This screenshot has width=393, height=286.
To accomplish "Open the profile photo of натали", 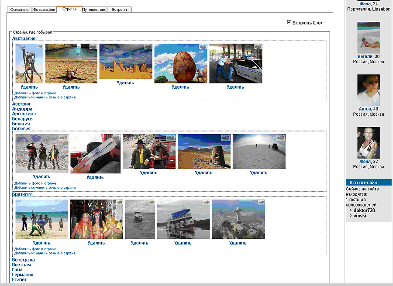I will 369,38.
